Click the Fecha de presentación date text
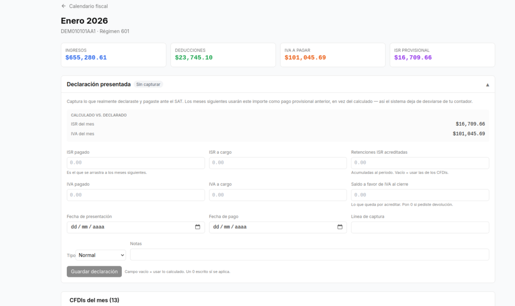The image size is (515, 306). [88, 227]
